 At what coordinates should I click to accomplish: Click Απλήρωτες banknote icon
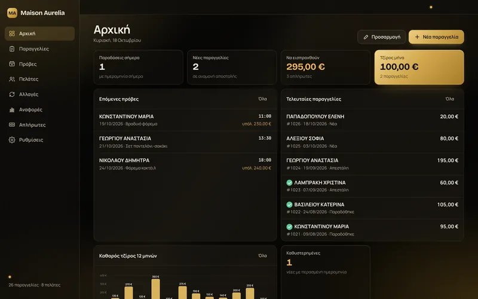12,125
